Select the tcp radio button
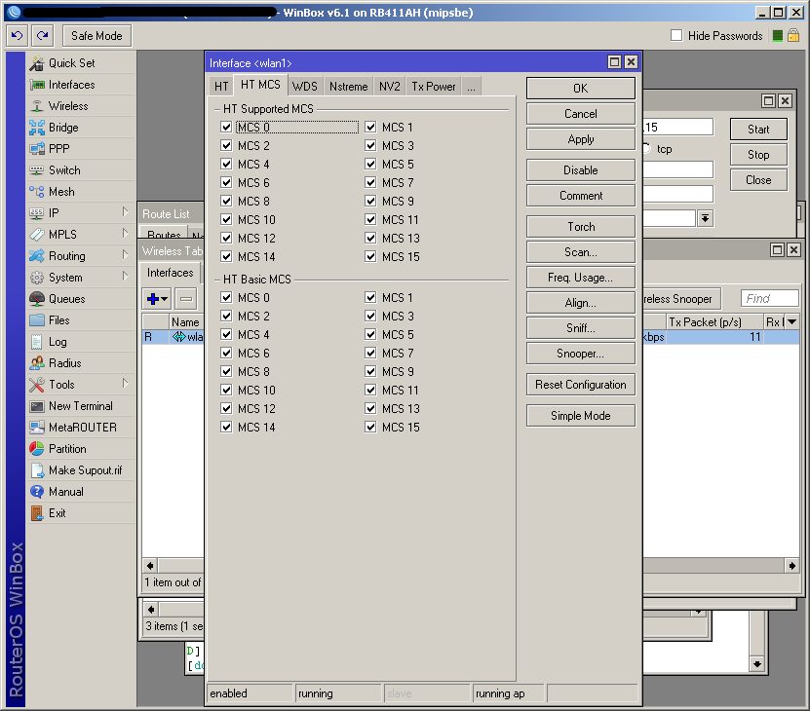Viewport: 810px width, 711px height. 645,149
